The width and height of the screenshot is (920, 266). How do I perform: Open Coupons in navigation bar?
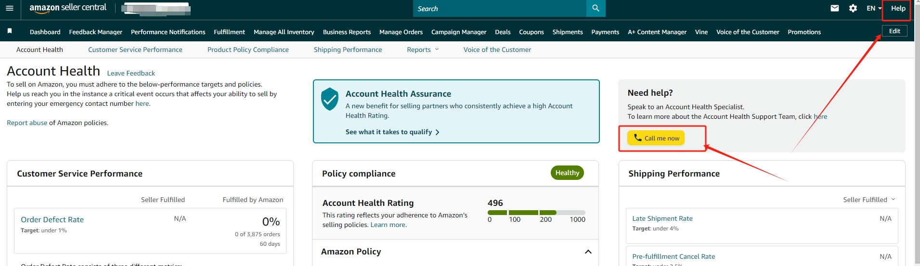pyautogui.click(x=531, y=32)
